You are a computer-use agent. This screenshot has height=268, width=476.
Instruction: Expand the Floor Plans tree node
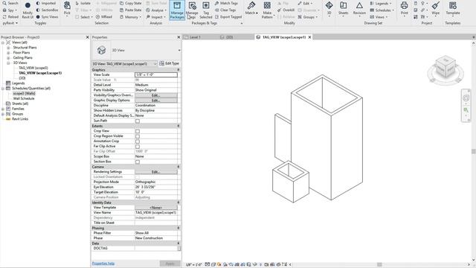[x=8, y=53]
